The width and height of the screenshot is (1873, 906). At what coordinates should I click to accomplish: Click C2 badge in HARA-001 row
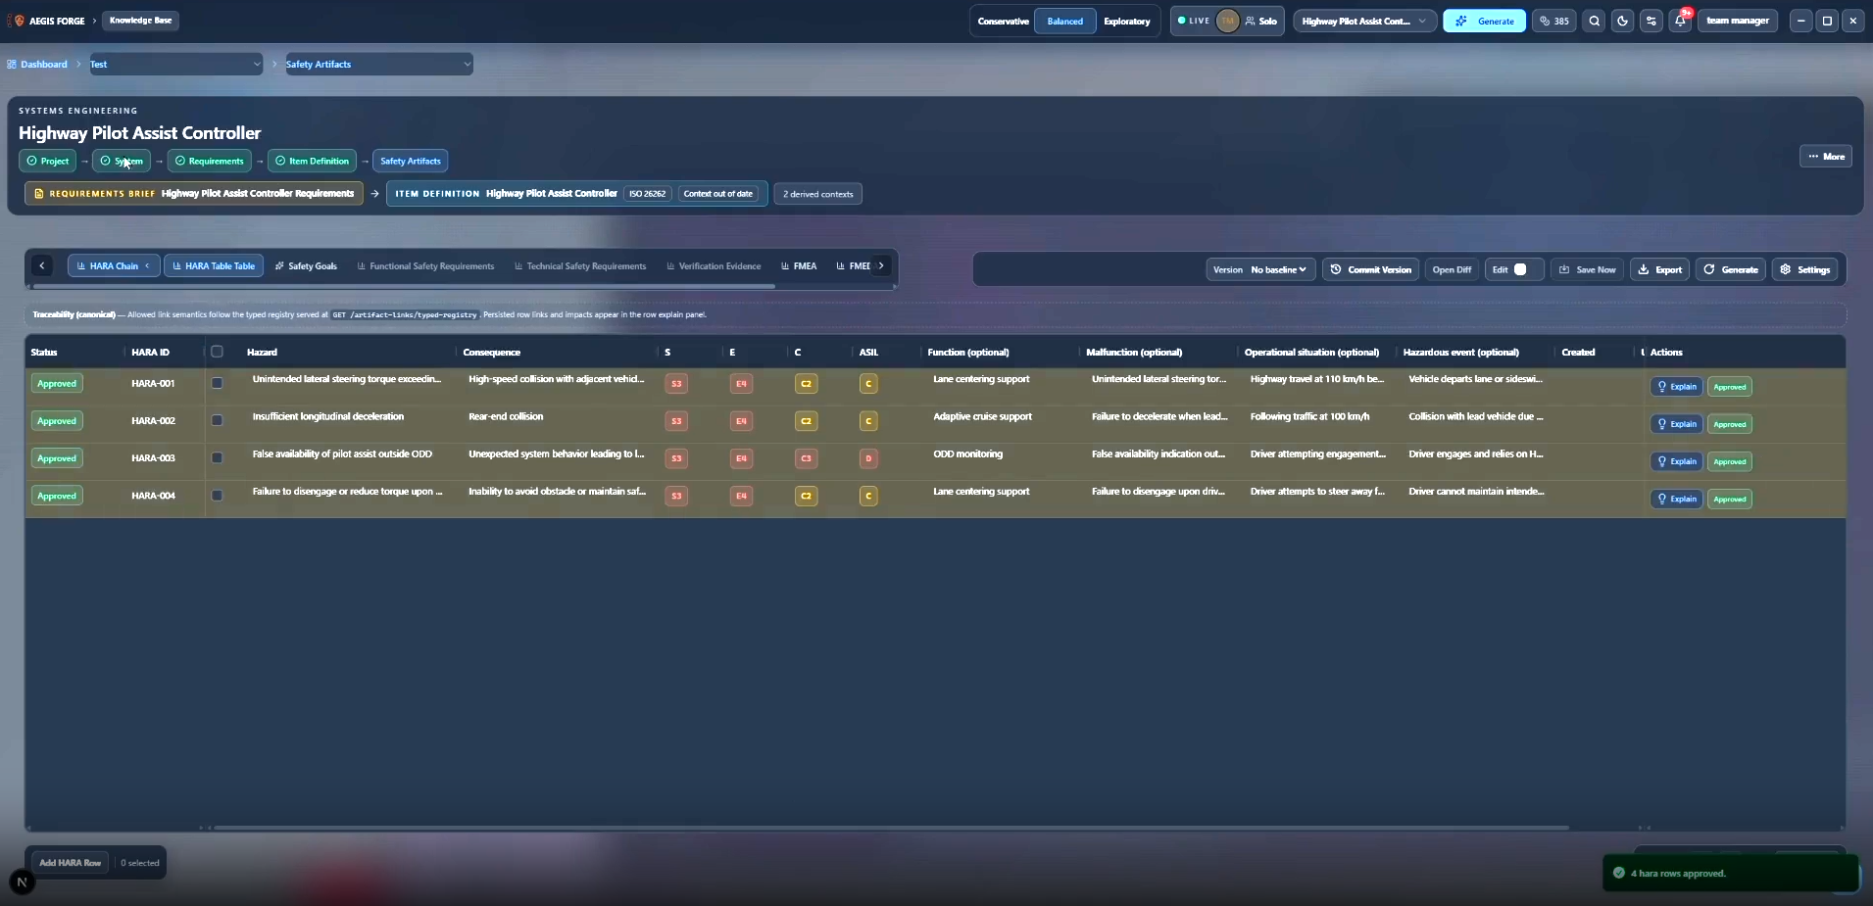click(806, 384)
